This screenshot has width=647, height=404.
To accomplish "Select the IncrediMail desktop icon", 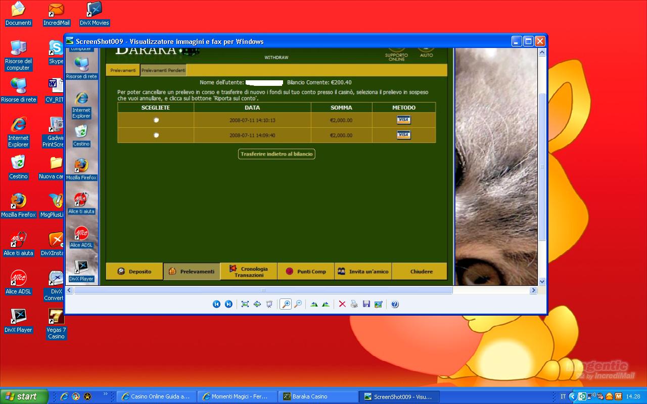I will pos(57,14).
